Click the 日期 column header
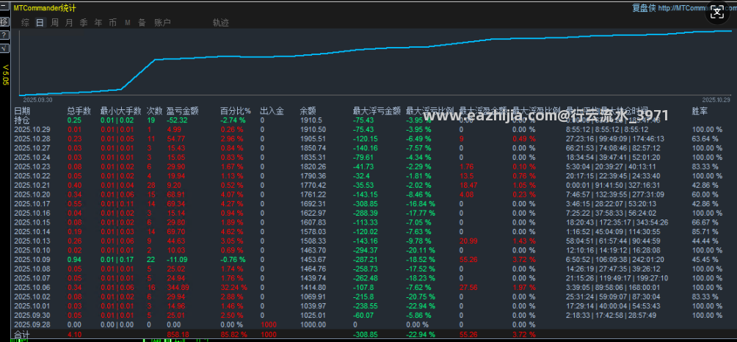 (22, 112)
